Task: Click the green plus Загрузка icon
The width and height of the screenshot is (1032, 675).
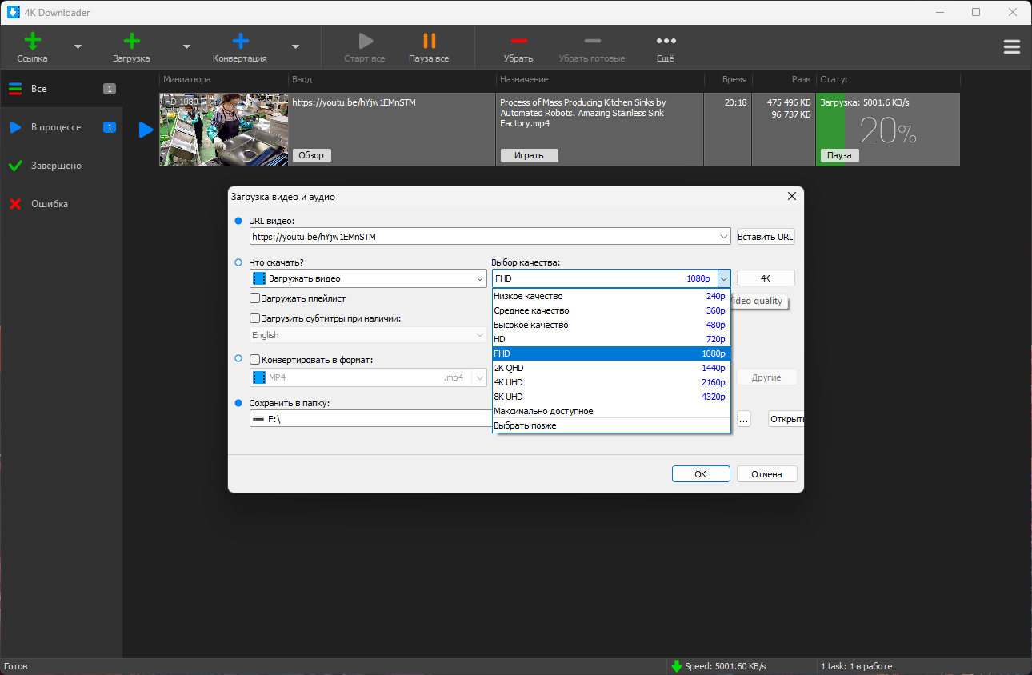Action: point(132,42)
